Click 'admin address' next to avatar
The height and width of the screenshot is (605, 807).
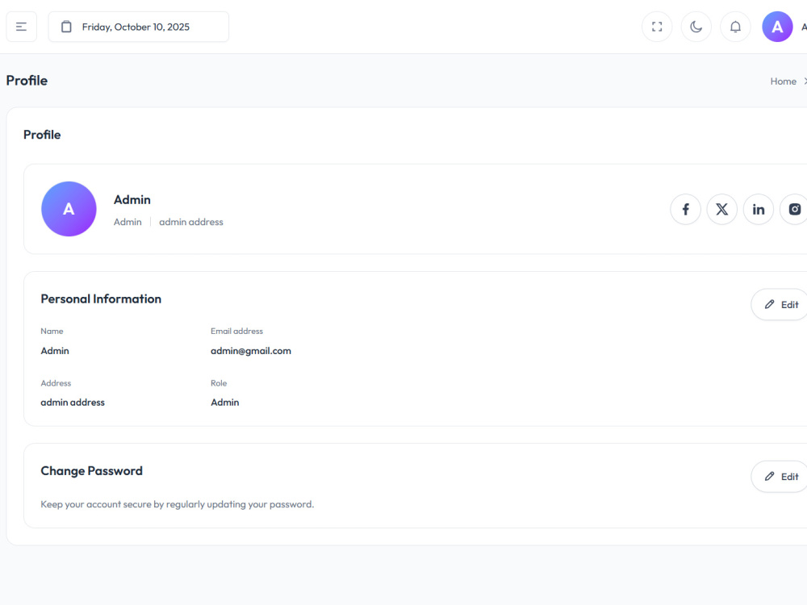coord(191,222)
